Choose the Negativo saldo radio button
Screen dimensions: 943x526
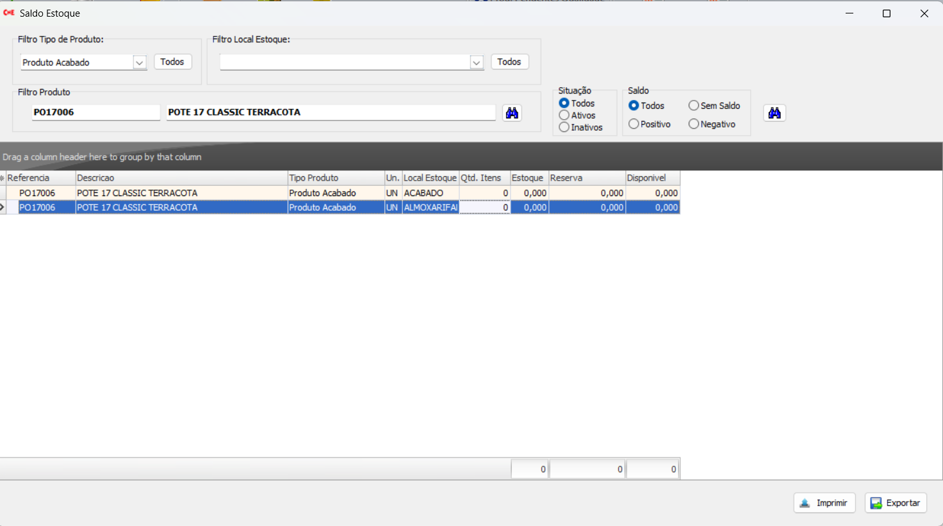click(x=694, y=124)
